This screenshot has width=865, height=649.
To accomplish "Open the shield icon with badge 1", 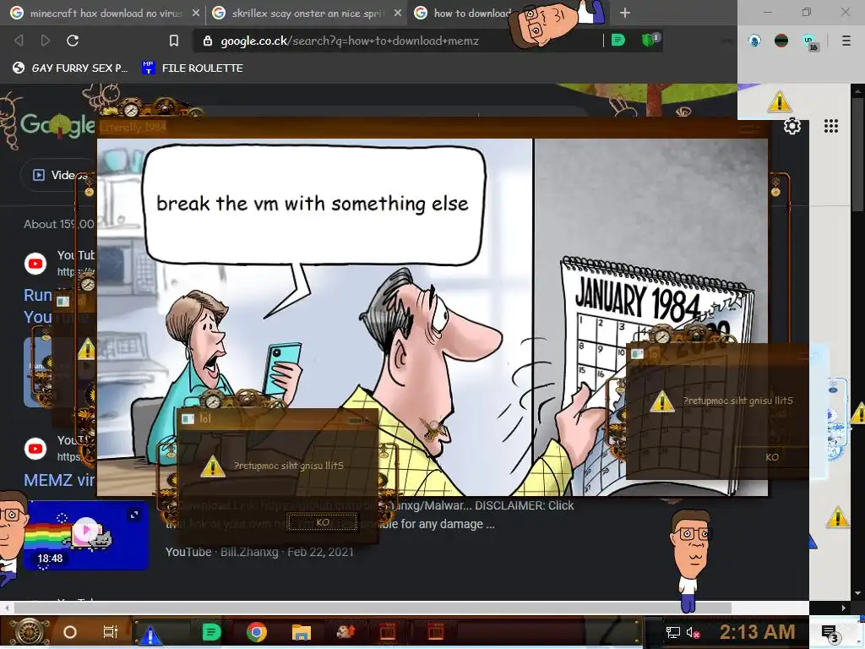I will tap(650, 40).
